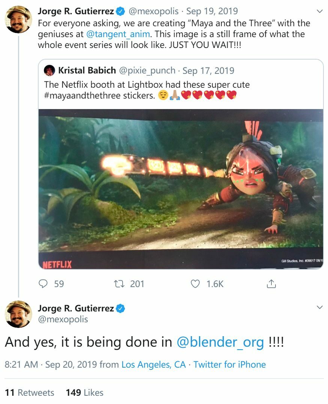
Task: Expand the top tweet's chevron menu
Action: (x=320, y=12)
